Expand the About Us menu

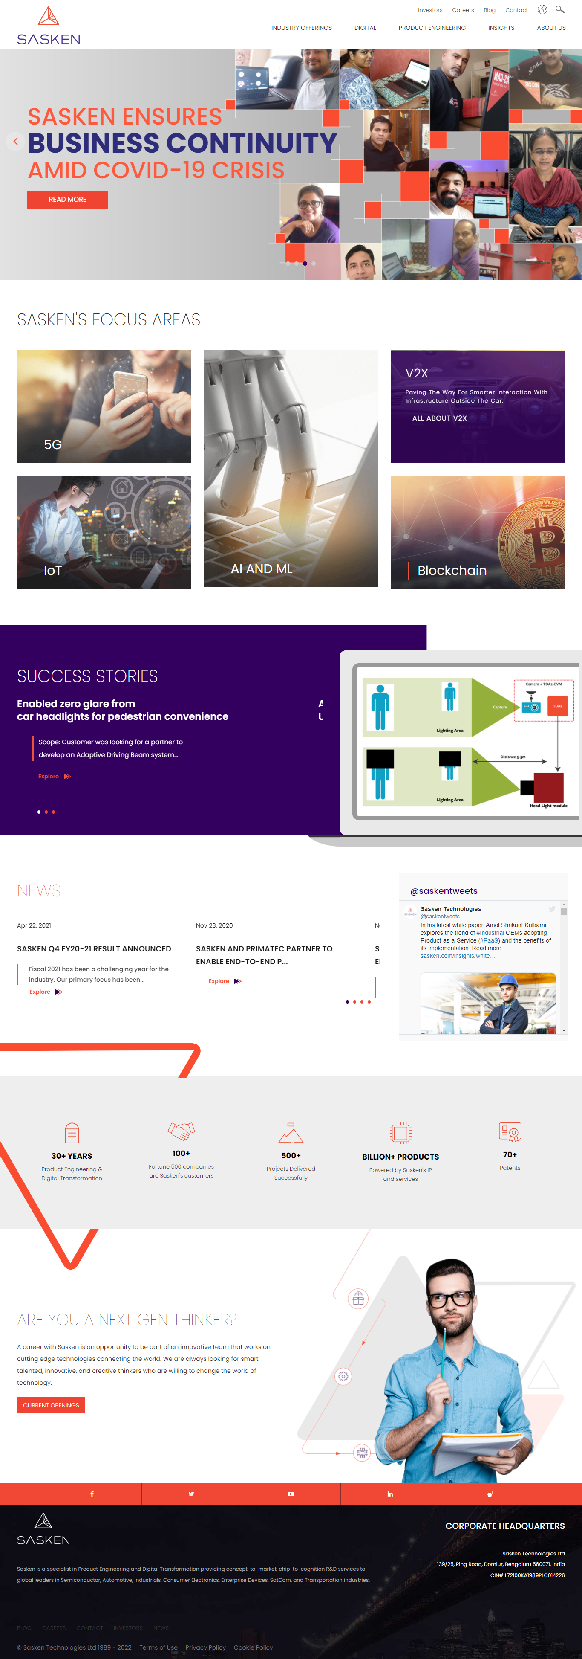[551, 28]
